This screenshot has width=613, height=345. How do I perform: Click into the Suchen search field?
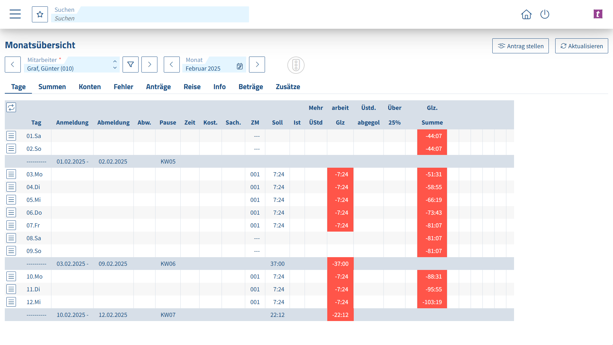[150, 18]
